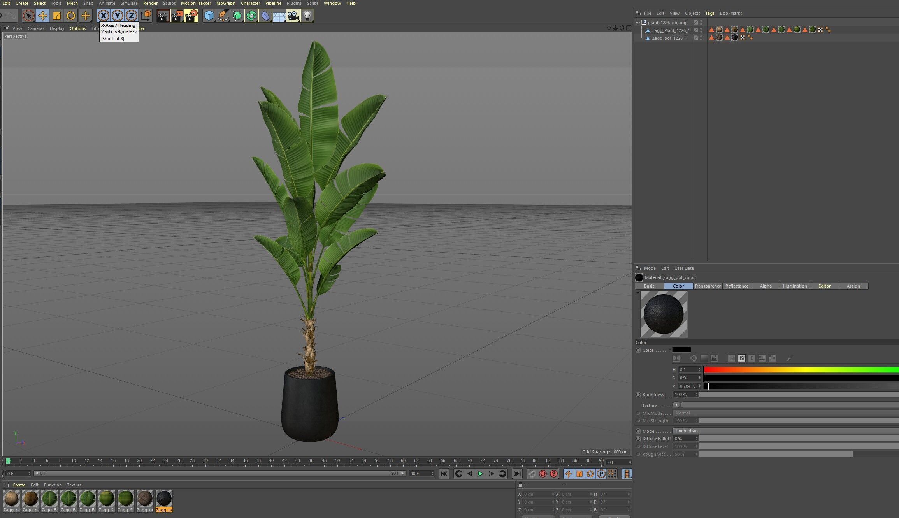Collapse plant_1226_obj.obj hierarchy

click(637, 22)
